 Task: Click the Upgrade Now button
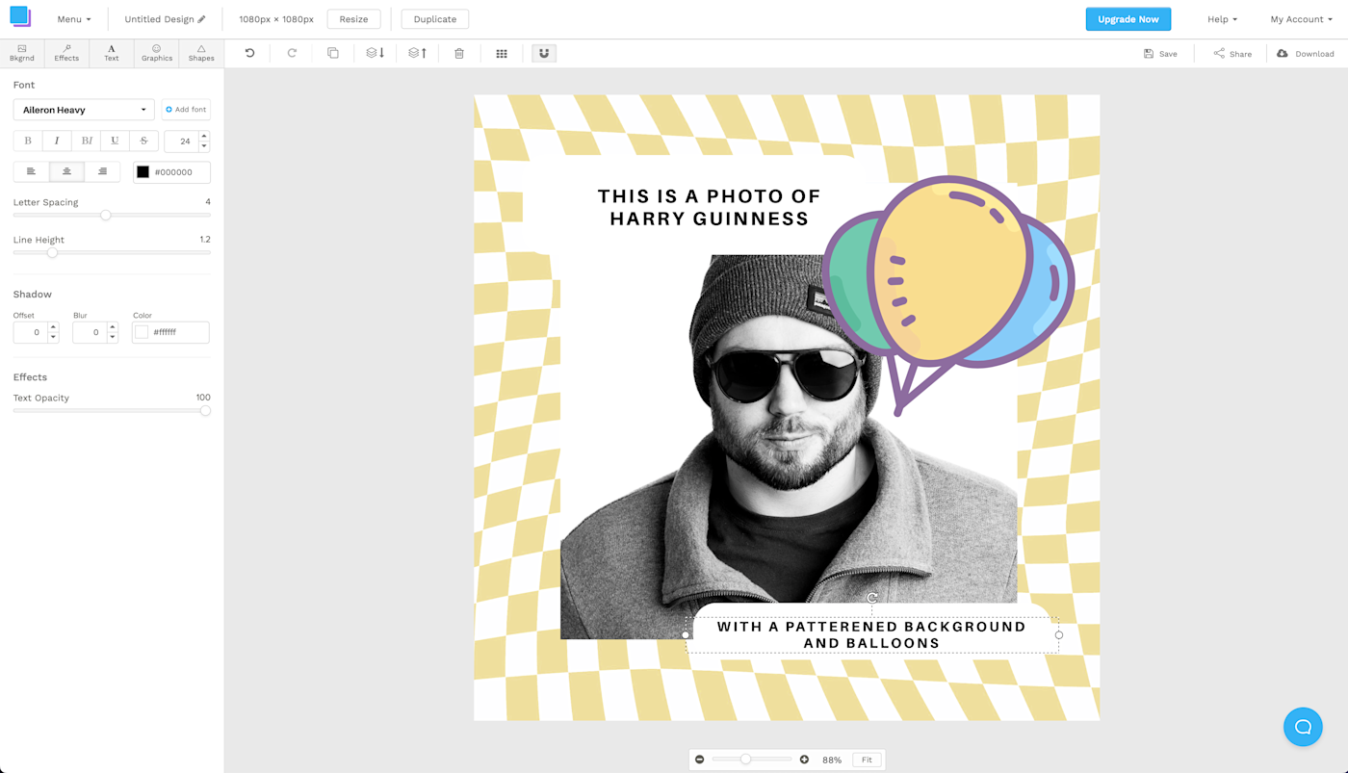[1128, 19]
